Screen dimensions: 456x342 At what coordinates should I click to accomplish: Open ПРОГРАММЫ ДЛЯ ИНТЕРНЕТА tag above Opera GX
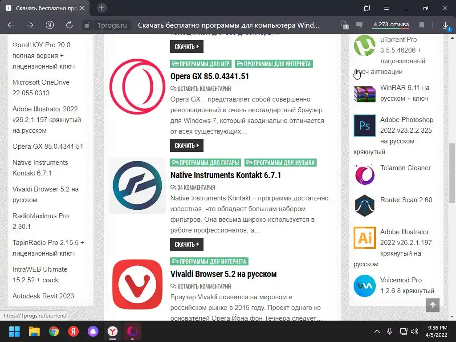pyautogui.click(x=274, y=64)
